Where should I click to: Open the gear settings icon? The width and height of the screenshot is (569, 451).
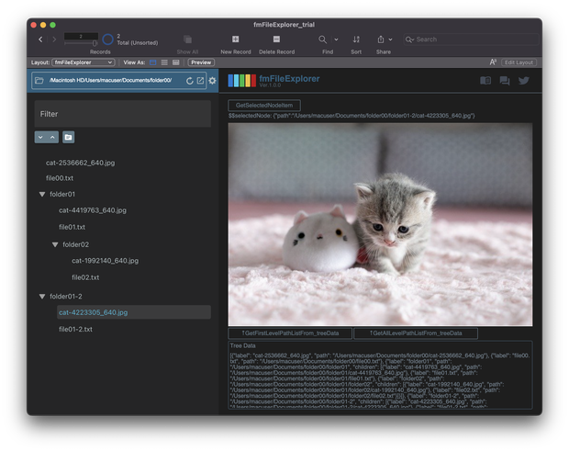click(212, 81)
